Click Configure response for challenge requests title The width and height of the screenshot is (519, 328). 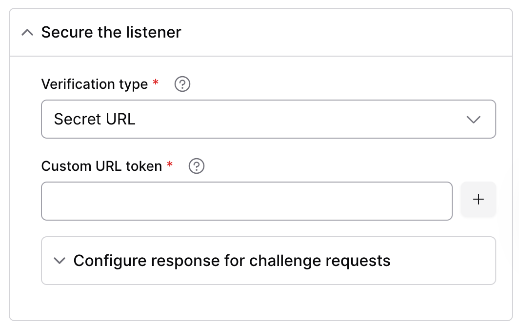232,261
